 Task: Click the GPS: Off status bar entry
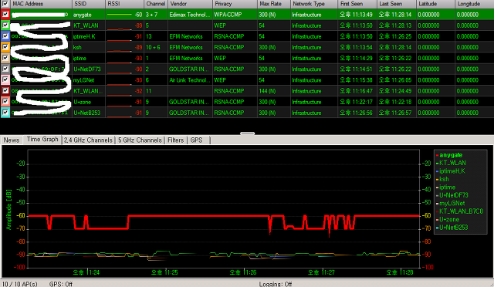click(x=61, y=284)
